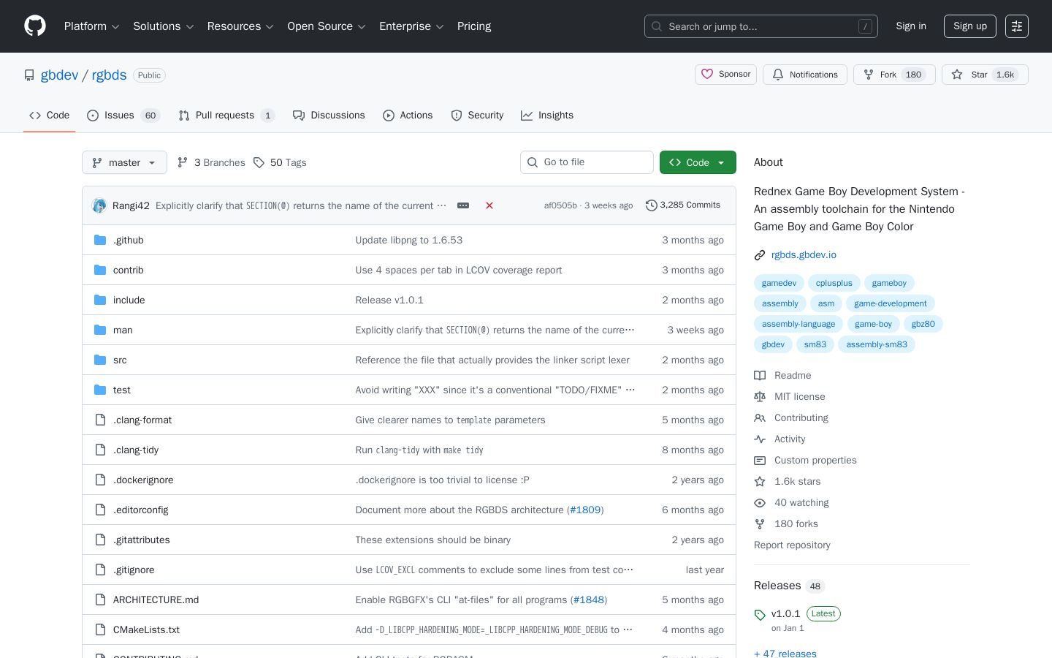Image resolution: width=1052 pixels, height=658 pixels.
Task: Open the Platform dropdown menu
Action: click(x=91, y=26)
